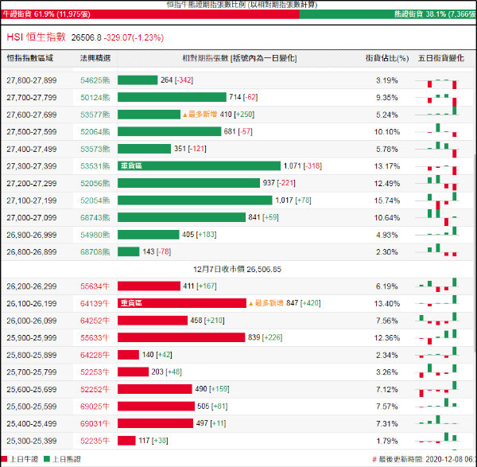
Task: Click red bar for 26,100-26,199 重貨區
Action: click(x=182, y=303)
